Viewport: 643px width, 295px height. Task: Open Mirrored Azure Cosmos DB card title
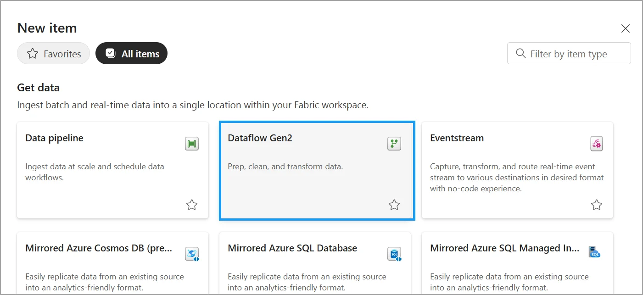(x=99, y=248)
